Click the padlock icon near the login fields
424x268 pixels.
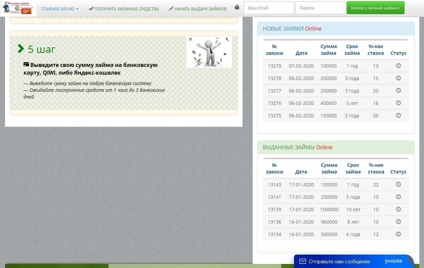(237, 7)
